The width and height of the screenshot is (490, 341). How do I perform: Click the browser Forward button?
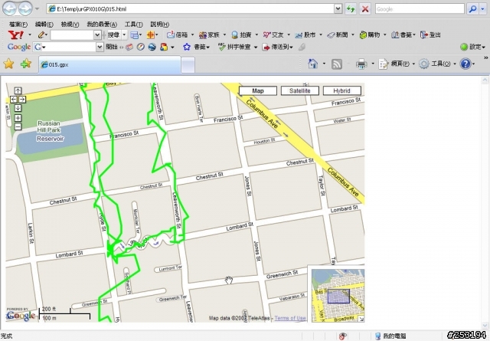point(25,8)
